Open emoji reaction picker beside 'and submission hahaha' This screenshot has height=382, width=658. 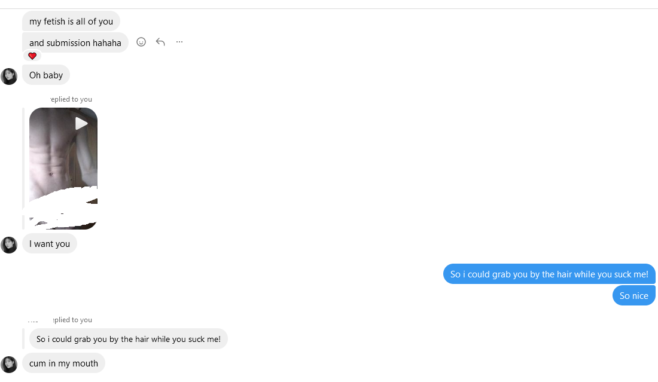pos(141,42)
